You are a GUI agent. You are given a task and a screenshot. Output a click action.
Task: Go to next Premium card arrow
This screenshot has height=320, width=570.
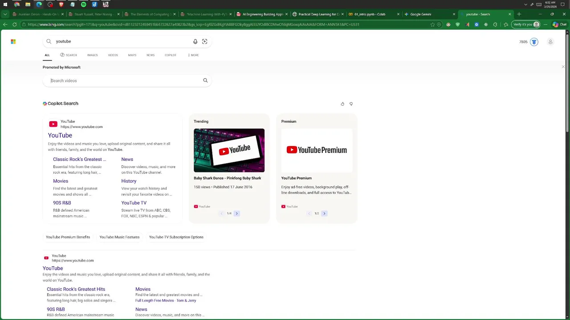324,213
